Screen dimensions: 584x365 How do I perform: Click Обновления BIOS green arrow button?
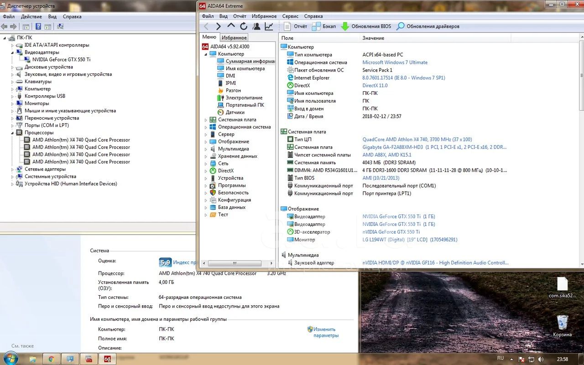coord(366,26)
